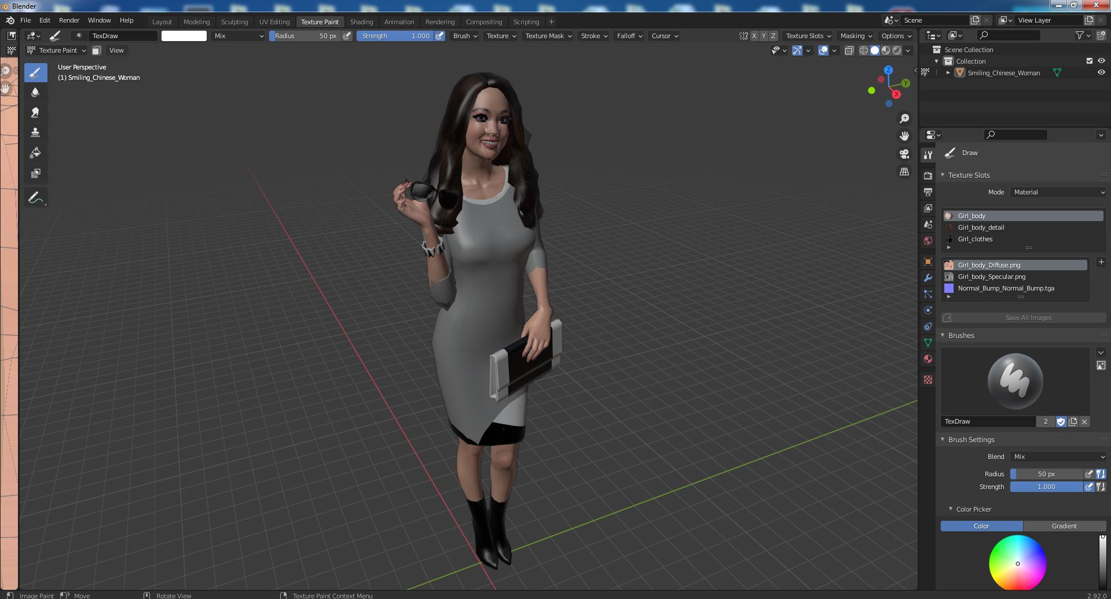Switch to UV Editing workspace tab
This screenshot has width=1111, height=599.
pyautogui.click(x=274, y=22)
